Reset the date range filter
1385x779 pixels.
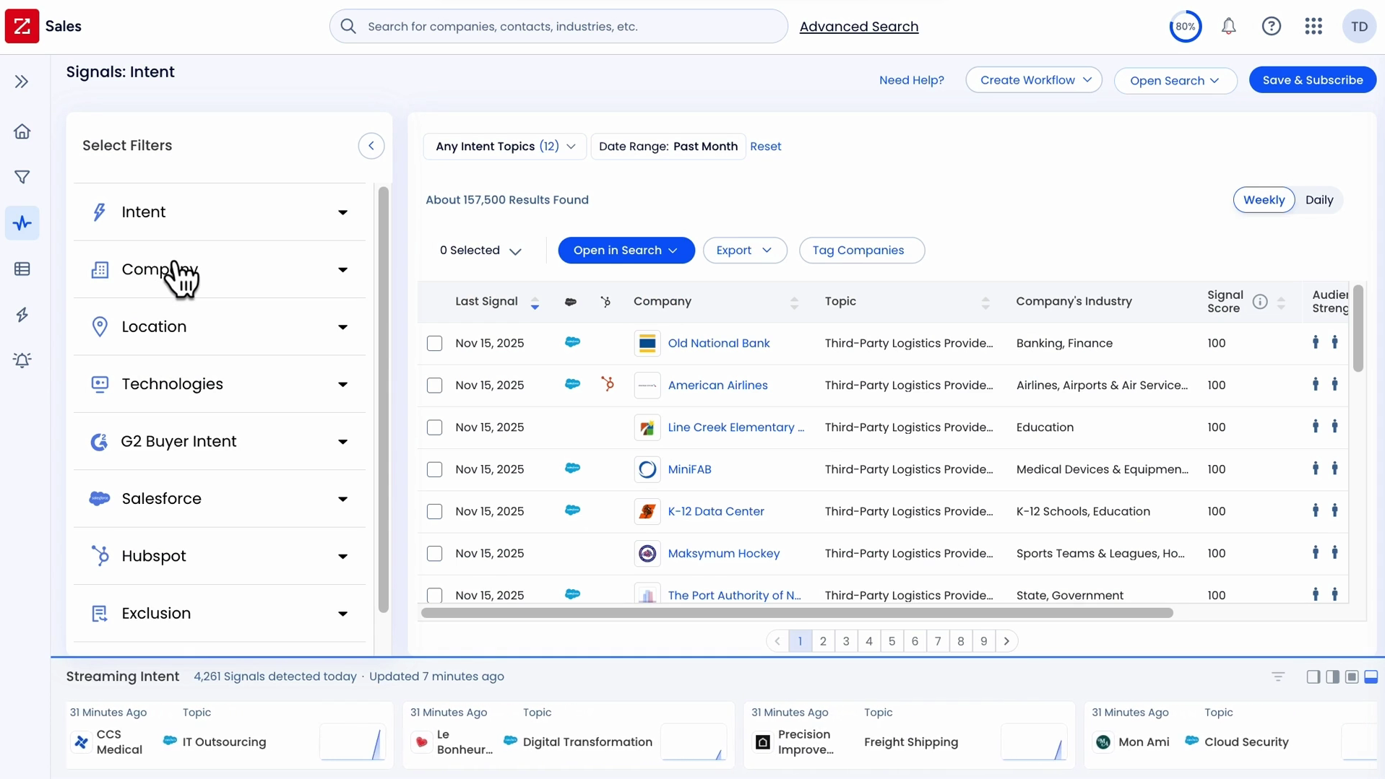(766, 147)
